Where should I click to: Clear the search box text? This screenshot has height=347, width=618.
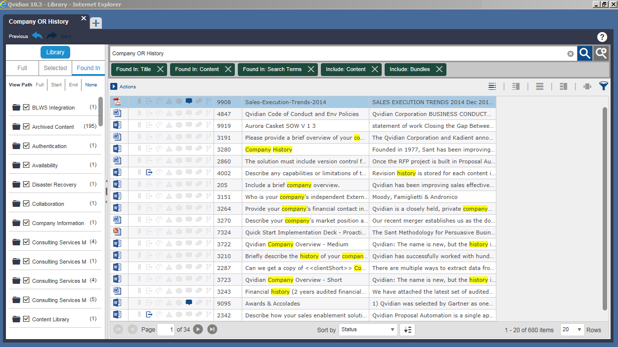tap(571, 53)
